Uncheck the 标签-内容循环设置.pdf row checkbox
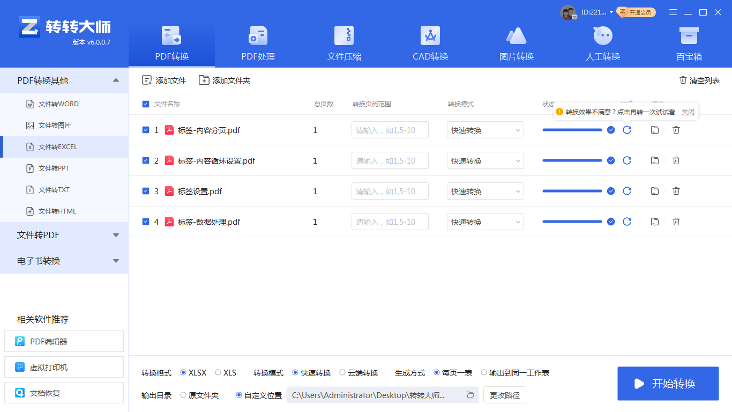 [145, 160]
